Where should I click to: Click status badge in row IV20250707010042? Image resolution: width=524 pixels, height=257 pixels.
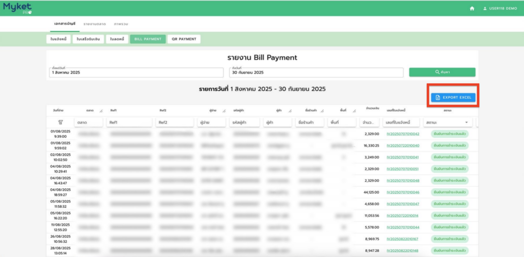coord(450,134)
